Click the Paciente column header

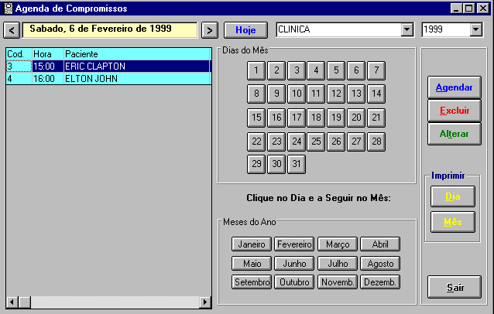[x=137, y=54]
